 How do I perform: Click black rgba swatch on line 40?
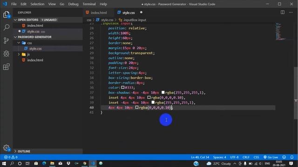(x=137, y=107)
